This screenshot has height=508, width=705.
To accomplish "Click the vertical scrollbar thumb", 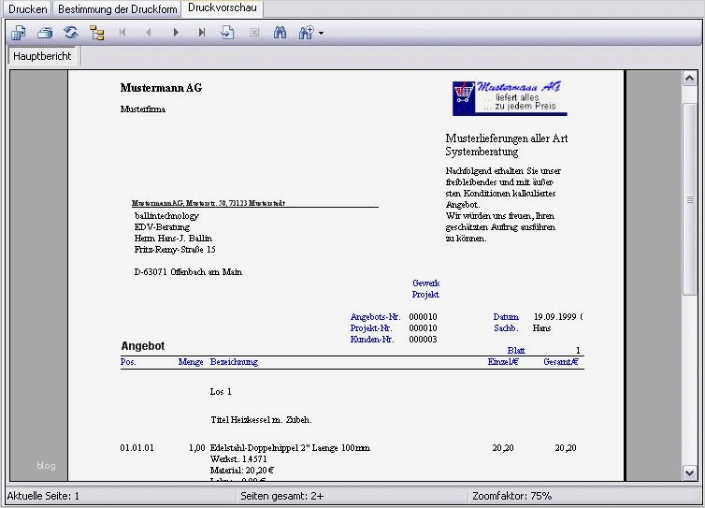I will pyautogui.click(x=690, y=199).
